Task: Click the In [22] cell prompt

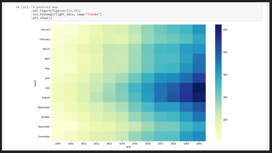Action: [x=23, y=7]
